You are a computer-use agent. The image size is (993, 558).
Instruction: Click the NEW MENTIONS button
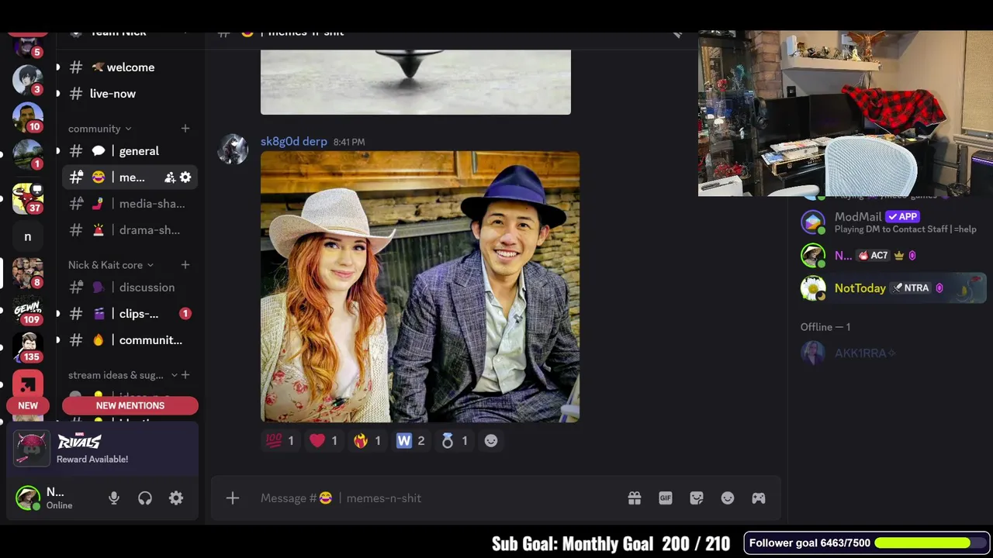pyautogui.click(x=130, y=405)
